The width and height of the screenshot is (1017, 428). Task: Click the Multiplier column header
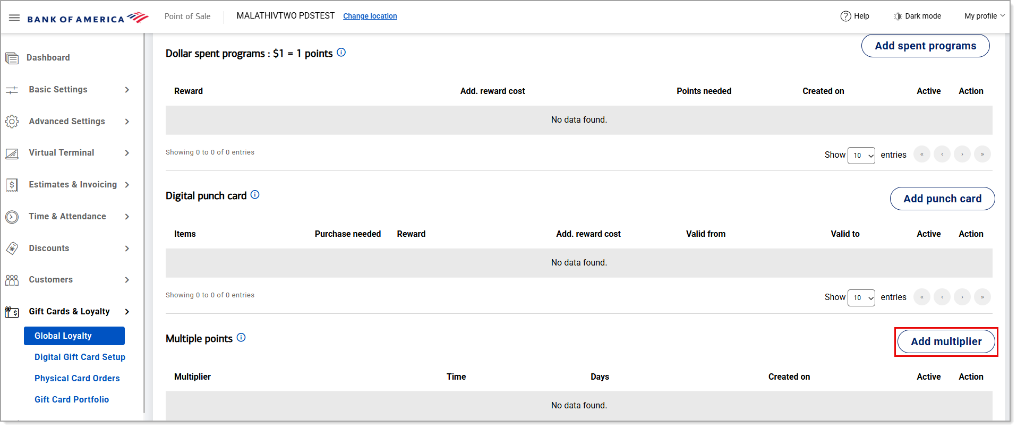(x=192, y=376)
